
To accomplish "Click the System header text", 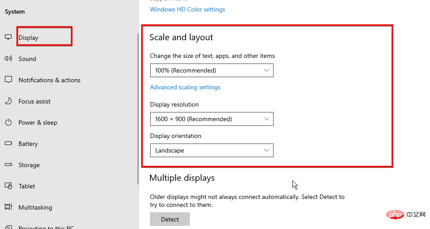I will 15,12.
